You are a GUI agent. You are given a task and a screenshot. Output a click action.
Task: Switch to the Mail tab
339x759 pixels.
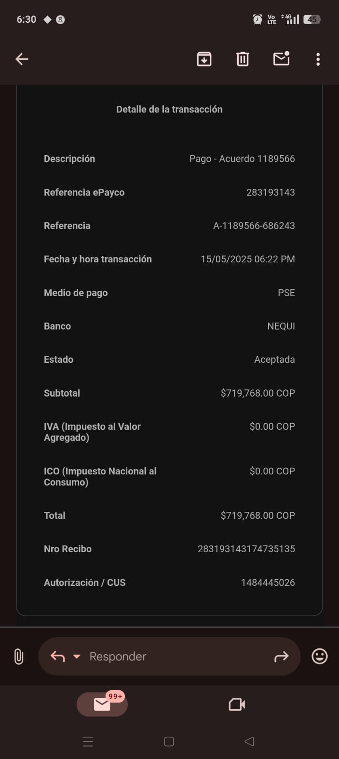[102, 704]
